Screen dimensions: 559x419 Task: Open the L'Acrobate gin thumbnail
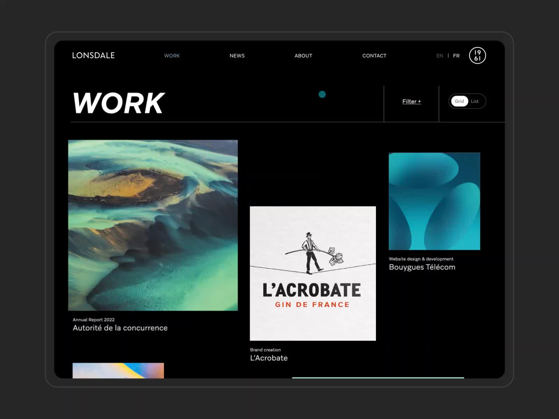(x=313, y=273)
